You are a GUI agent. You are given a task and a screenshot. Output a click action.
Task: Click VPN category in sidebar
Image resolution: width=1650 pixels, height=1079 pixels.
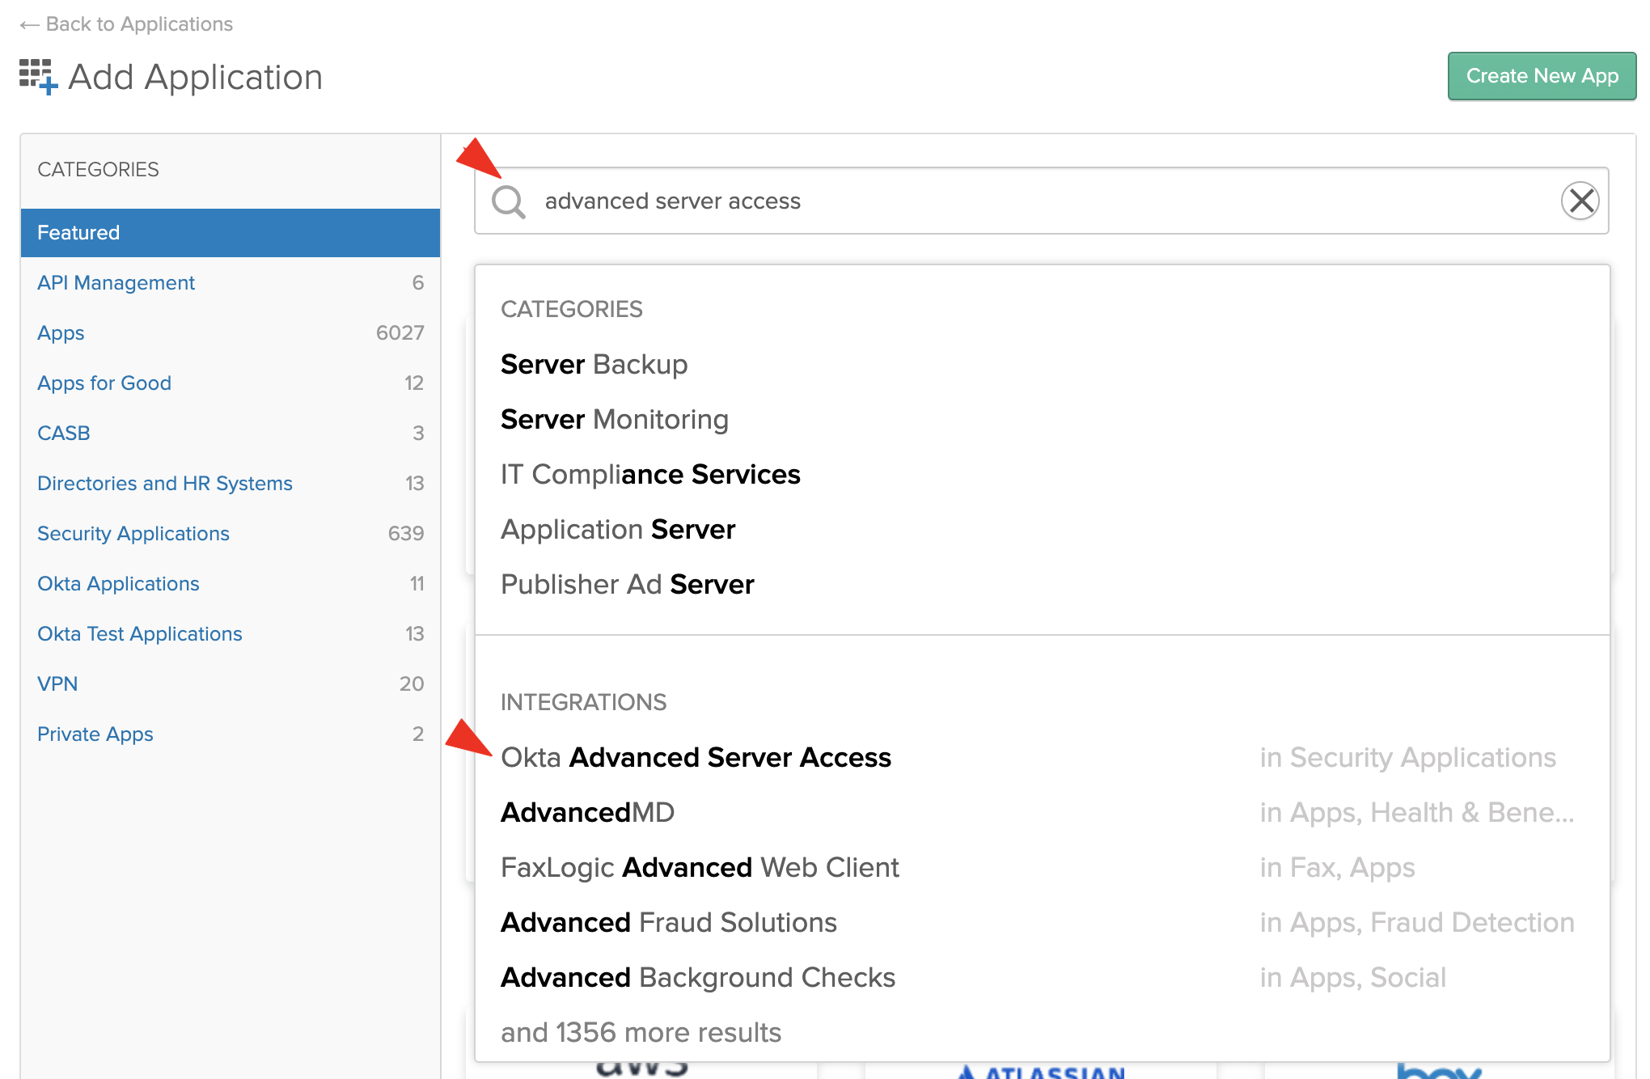[x=57, y=683]
